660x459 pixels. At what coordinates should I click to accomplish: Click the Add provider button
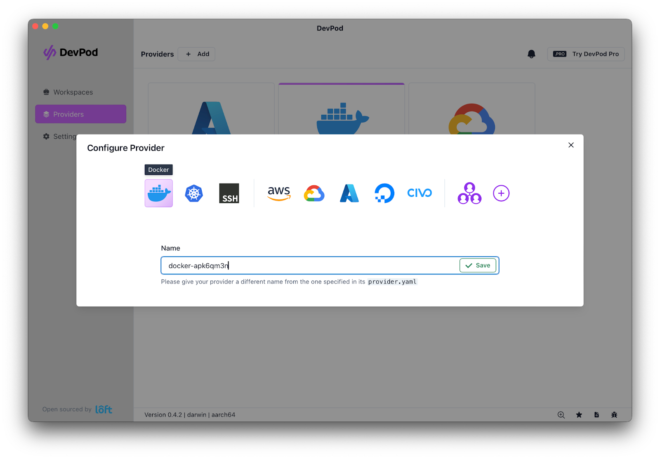coord(196,54)
